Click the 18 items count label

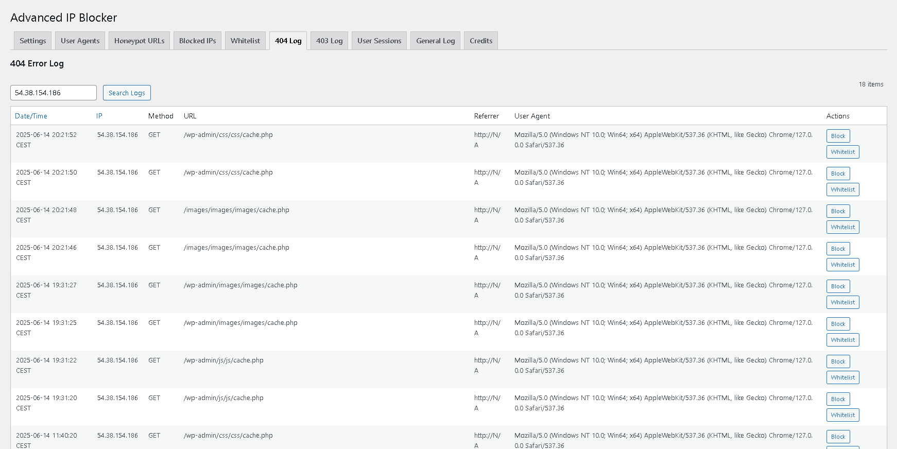click(x=871, y=84)
